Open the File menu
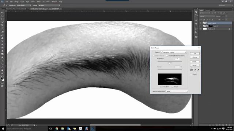The image size is (234, 131). [7, 2]
